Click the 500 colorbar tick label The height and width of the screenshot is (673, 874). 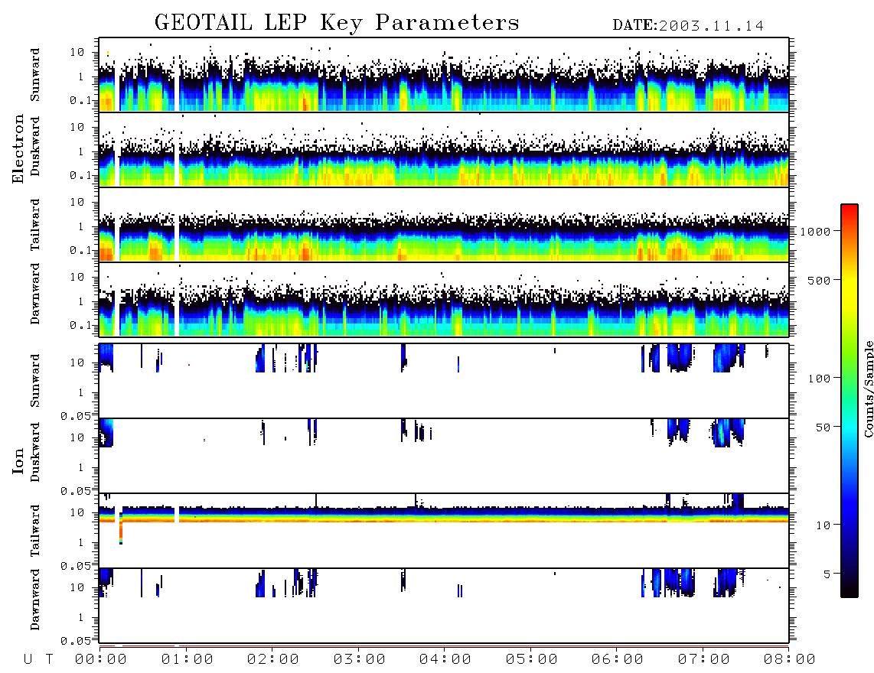tap(819, 280)
